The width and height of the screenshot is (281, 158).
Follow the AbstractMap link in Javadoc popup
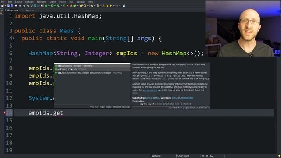click(x=187, y=98)
